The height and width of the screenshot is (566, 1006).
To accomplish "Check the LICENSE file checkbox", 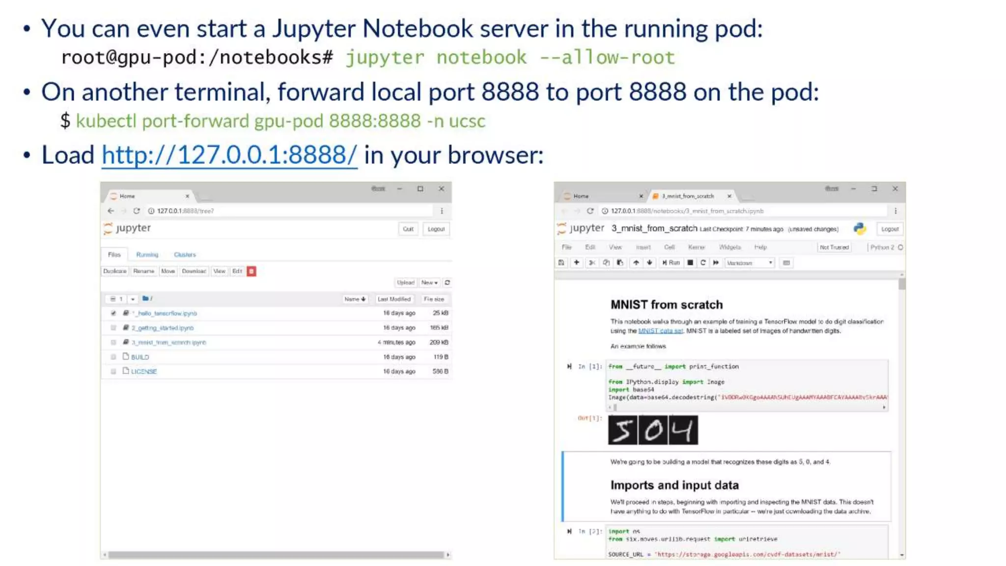I will [113, 371].
